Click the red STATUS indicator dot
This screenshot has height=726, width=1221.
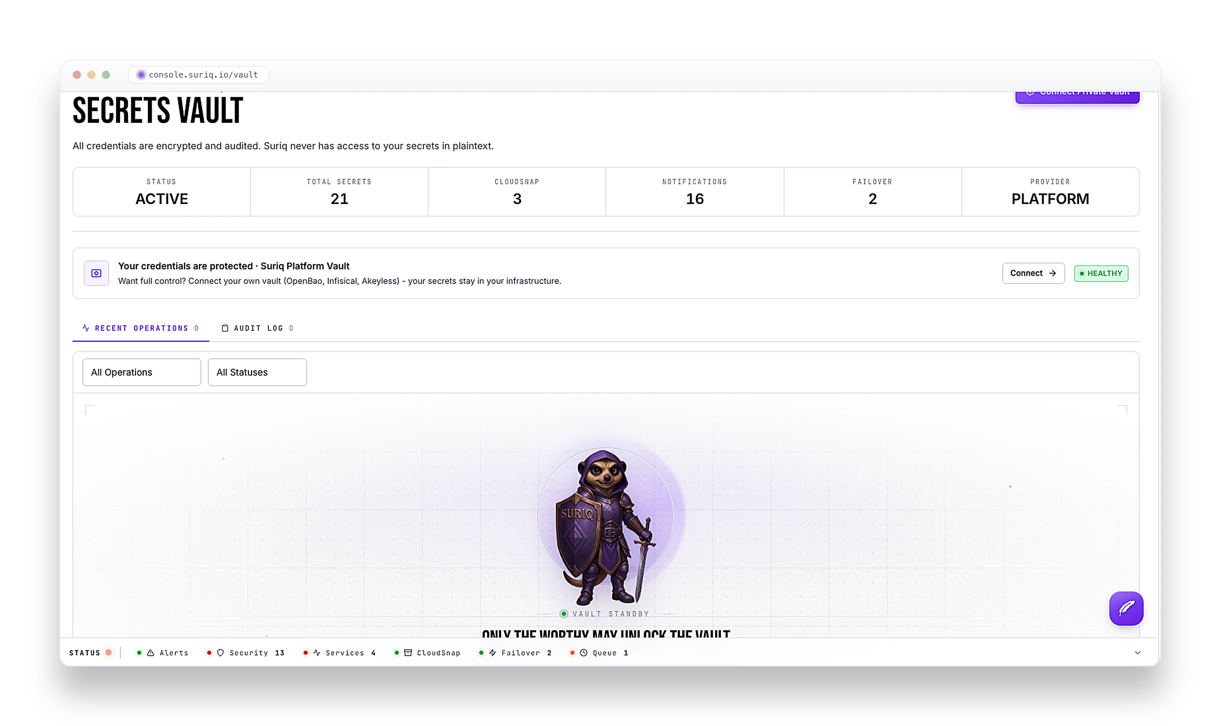pyautogui.click(x=109, y=652)
